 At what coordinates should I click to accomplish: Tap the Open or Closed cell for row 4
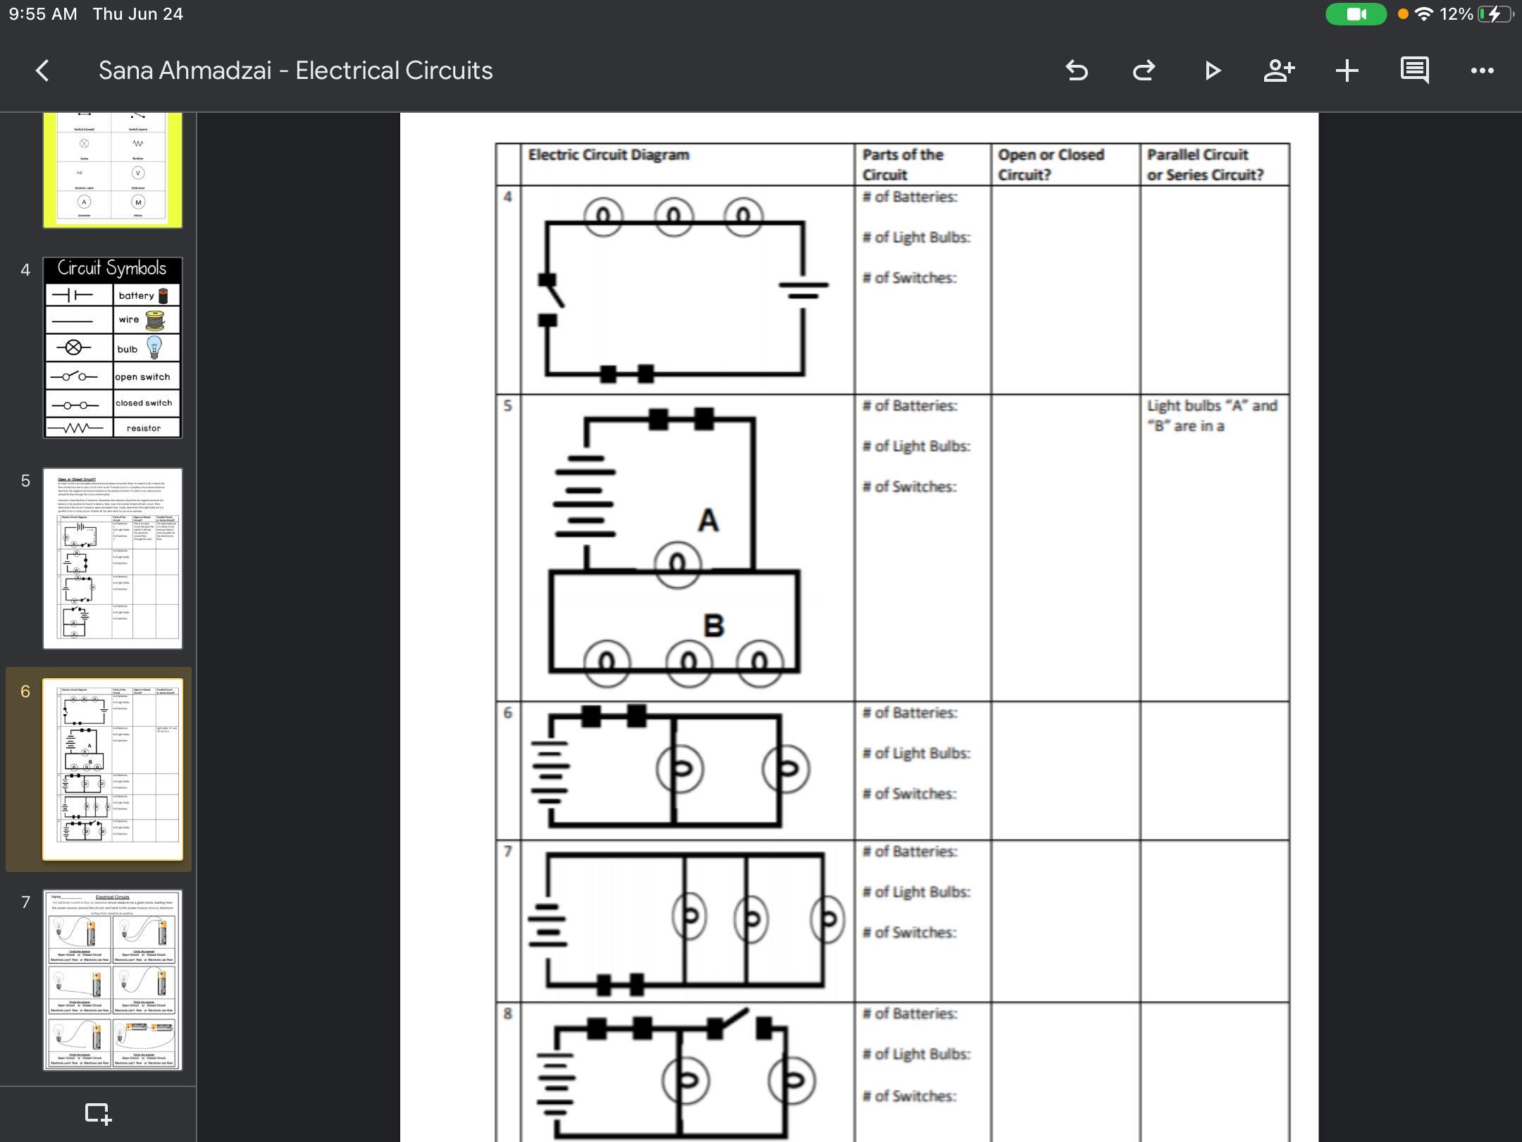pos(1065,289)
